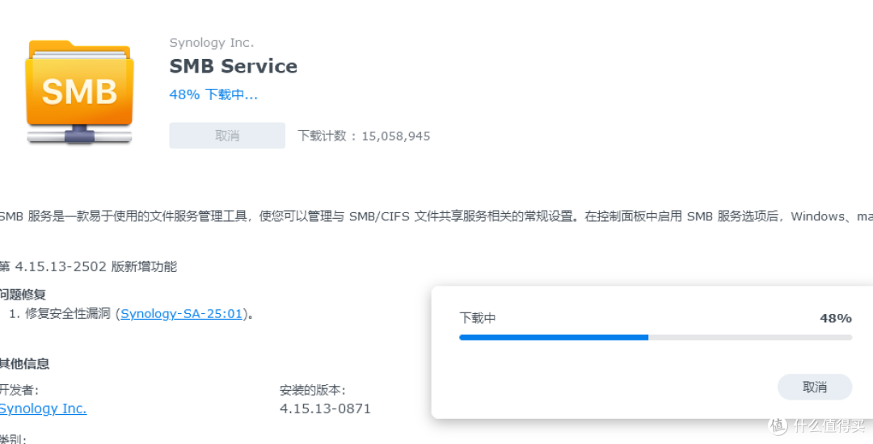Click the 问题修复 heading
The height and width of the screenshot is (444, 873).
23,295
